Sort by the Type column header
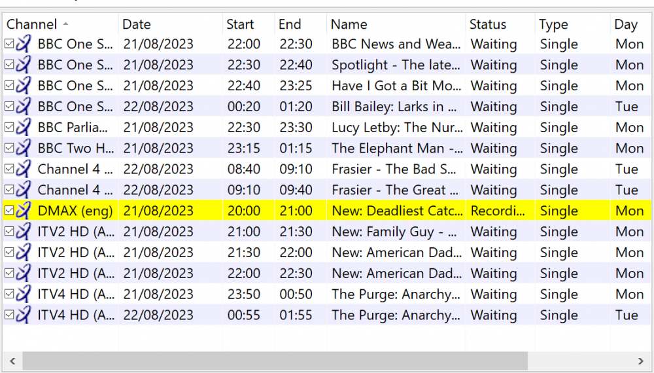The height and width of the screenshot is (373, 654). click(x=572, y=24)
